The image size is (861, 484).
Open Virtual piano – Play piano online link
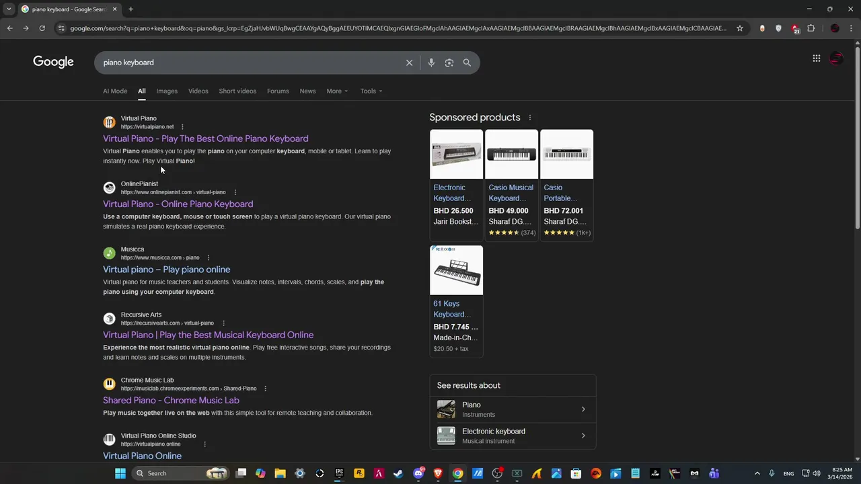coord(167,270)
